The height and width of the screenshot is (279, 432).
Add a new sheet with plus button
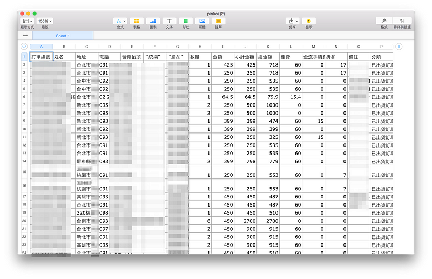[x=25, y=36]
